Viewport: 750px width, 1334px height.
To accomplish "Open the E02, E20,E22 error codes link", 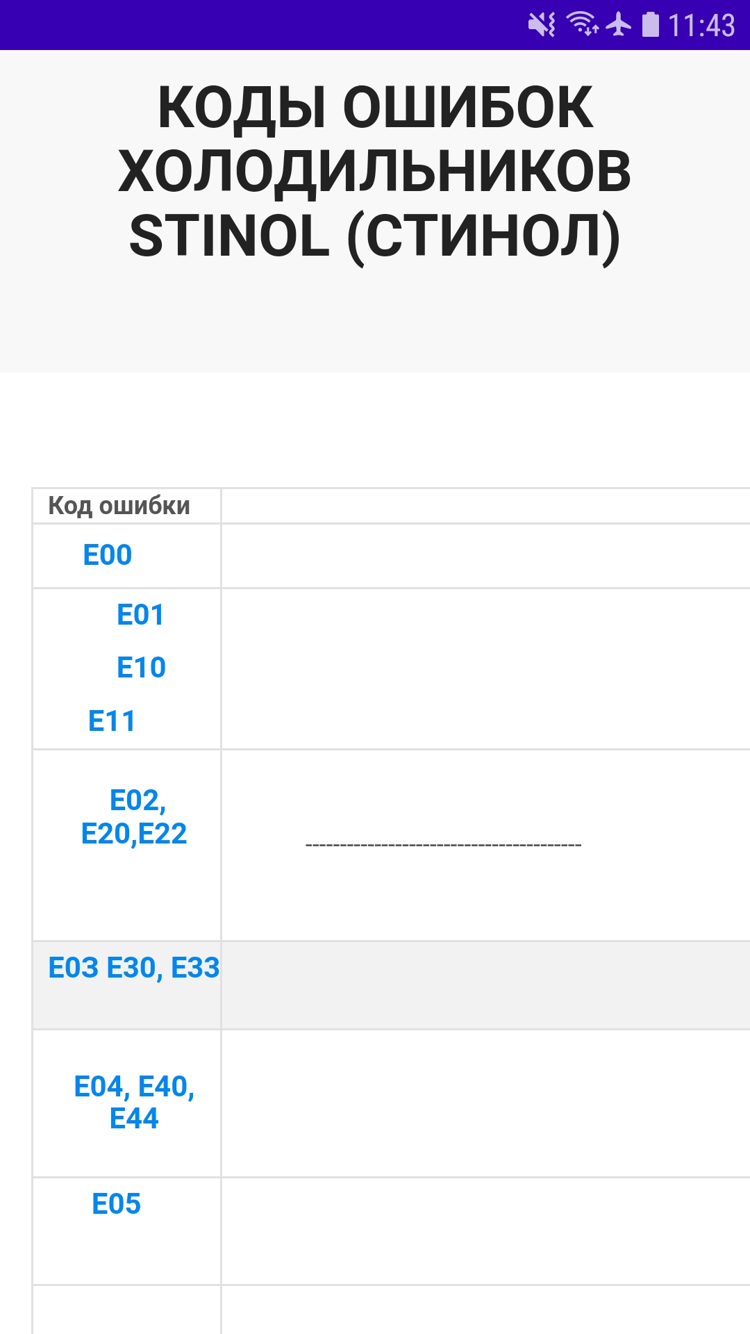I will (x=134, y=817).
